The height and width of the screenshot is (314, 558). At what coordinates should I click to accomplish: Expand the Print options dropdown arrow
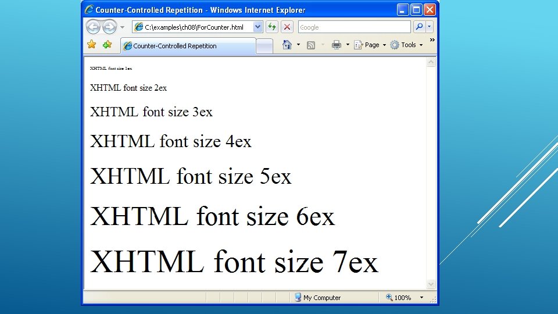coord(348,45)
